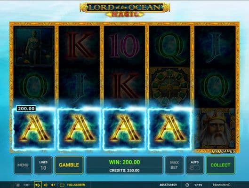Click the Lord of the Ocean Magic logo

pyautogui.click(x=125, y=10)
